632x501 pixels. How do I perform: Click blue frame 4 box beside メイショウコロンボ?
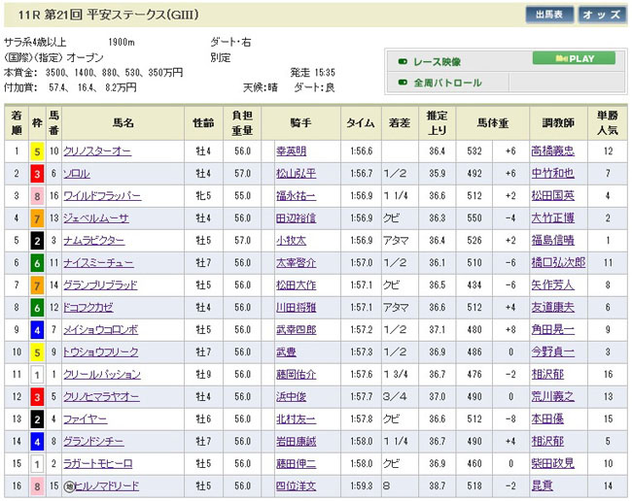(37, 330)
